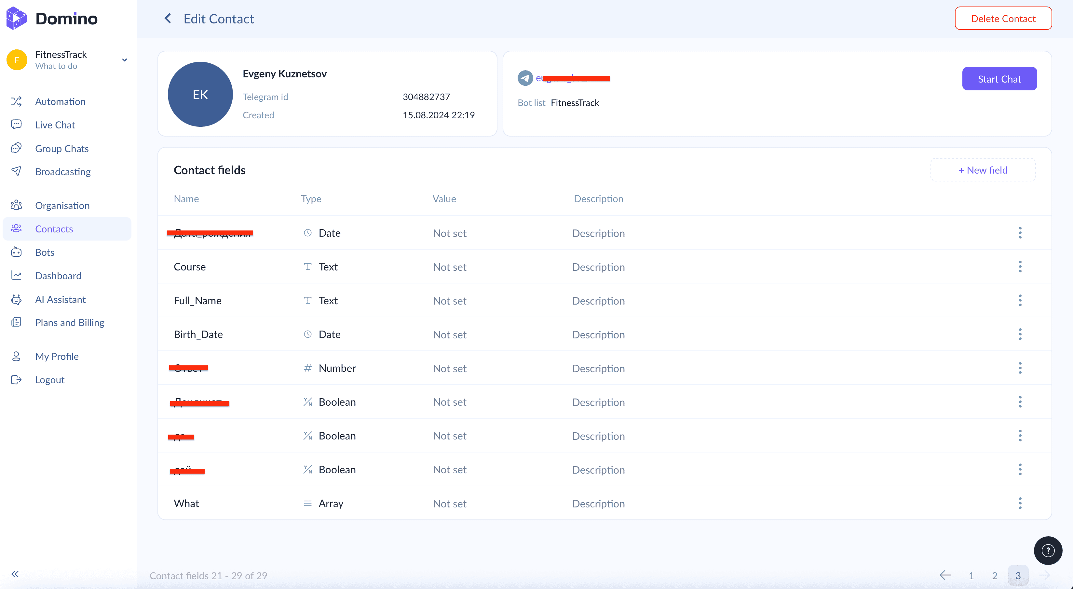Open options menu for Full_Name row
1073x589 pixels.
point(1020,300)
